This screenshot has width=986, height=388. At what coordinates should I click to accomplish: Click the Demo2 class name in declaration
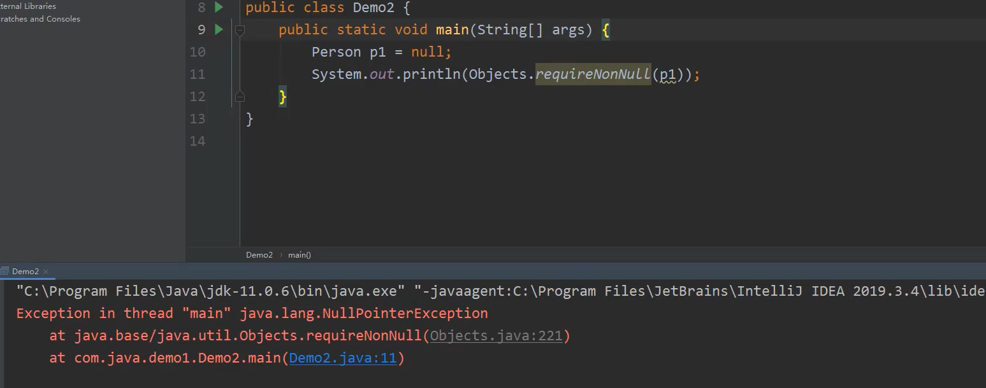pyautogui.click(x=374, y=8)
